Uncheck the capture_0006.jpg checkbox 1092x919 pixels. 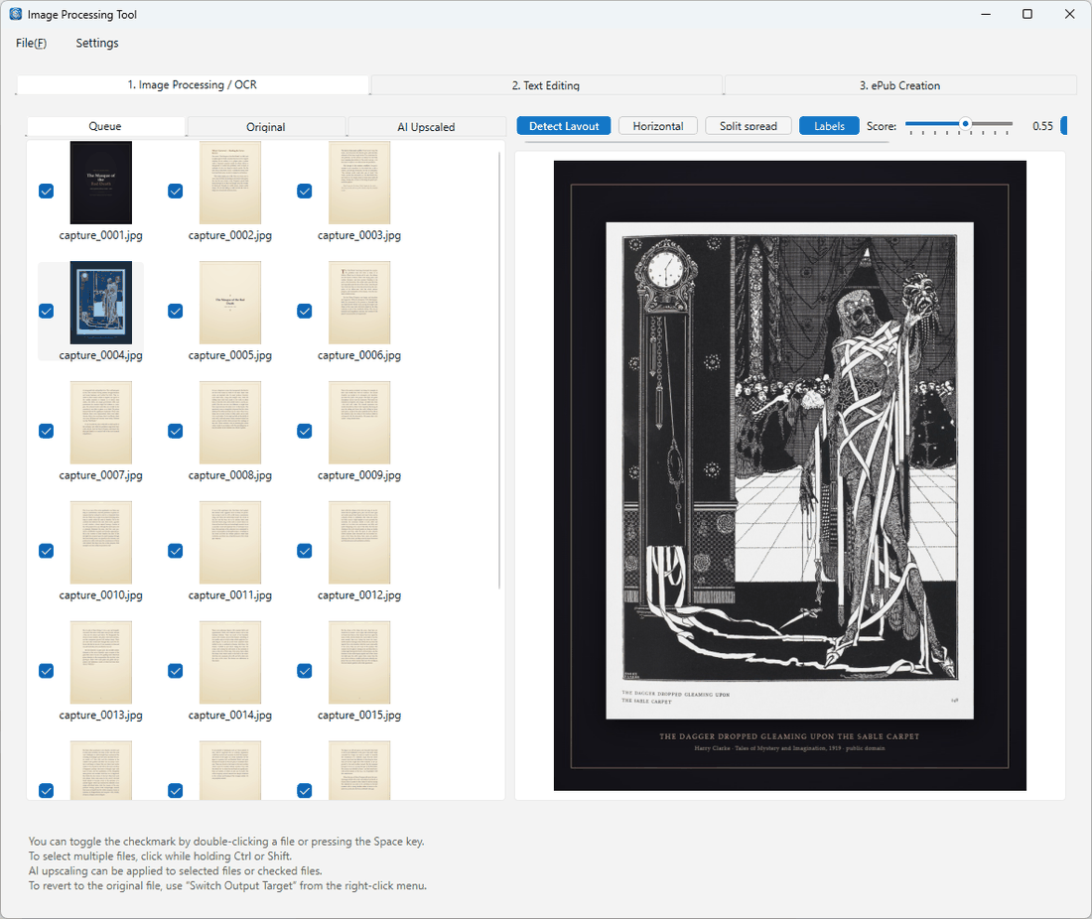point(305,312)
